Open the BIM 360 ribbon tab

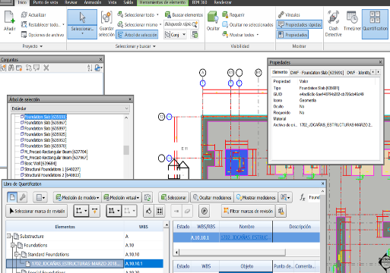[199, 2]
